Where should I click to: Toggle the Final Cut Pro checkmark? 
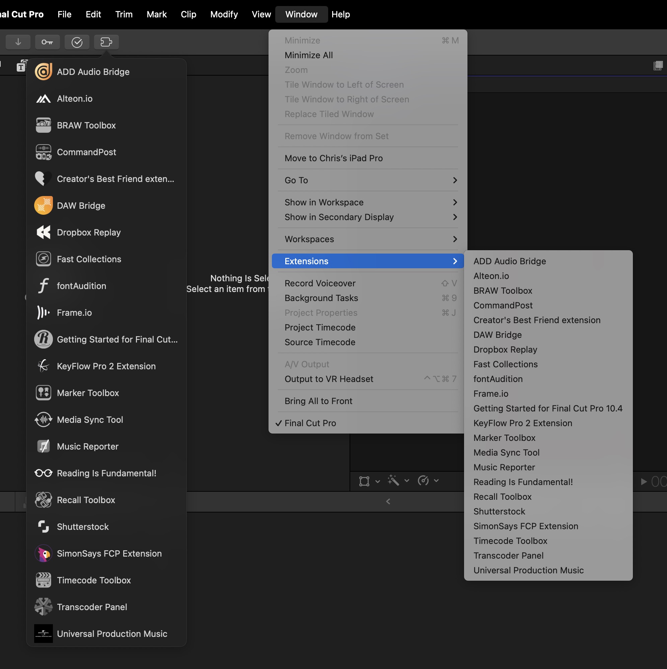coord(310,422)
